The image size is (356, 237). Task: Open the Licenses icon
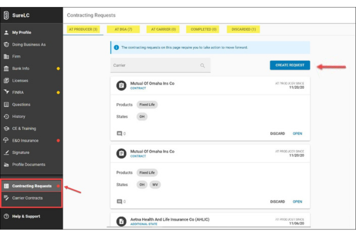[7, 81]
